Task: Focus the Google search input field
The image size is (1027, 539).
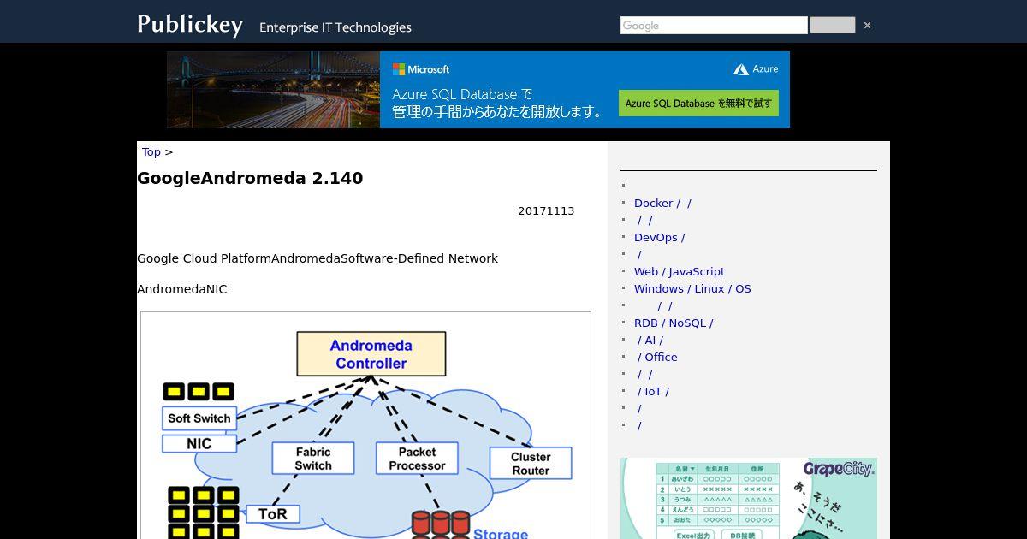Action: pos(714,26)
